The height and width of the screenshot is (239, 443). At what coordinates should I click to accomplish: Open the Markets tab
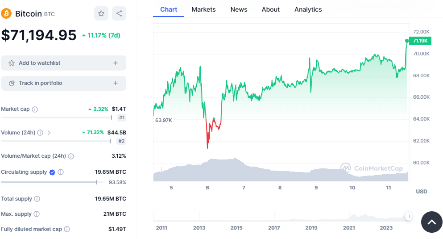point(203,9)
